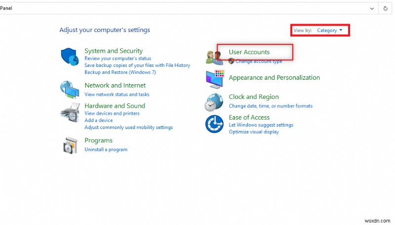
Task: Click Let Windows suggest settings
Action: coord(261,125)
